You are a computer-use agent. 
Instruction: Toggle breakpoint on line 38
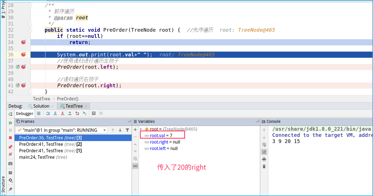point(24,67)
